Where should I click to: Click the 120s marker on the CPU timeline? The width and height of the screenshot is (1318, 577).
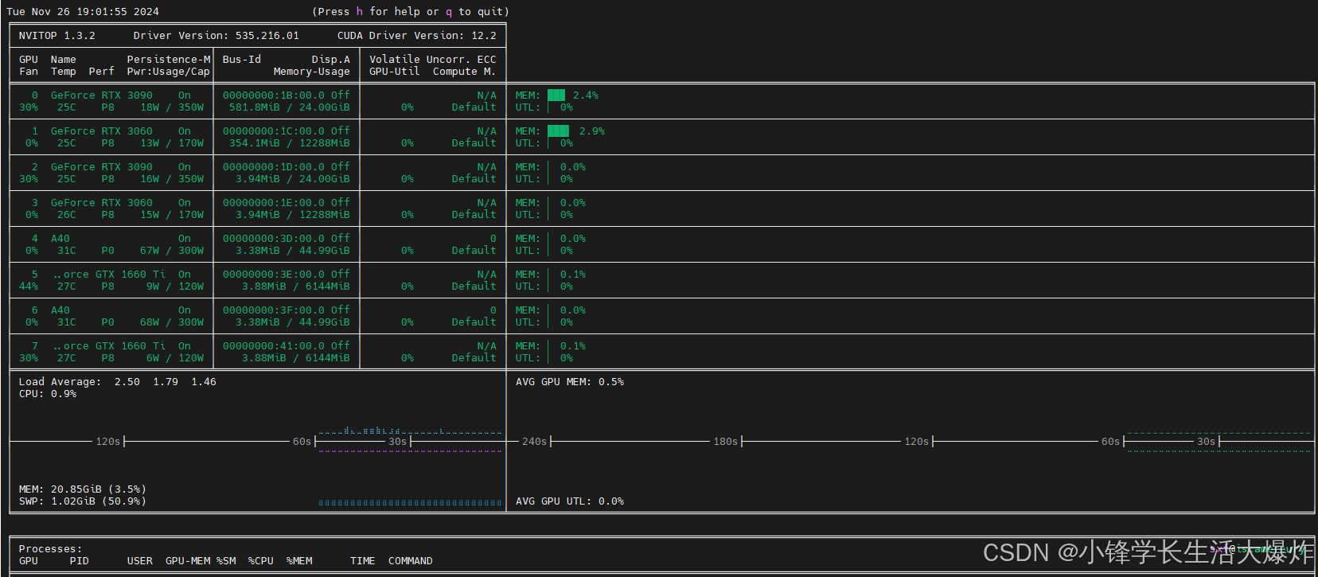point(108,442)
